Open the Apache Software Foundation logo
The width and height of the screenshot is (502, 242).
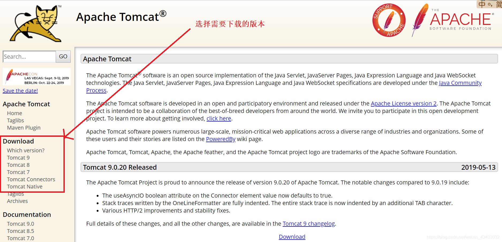453,20
